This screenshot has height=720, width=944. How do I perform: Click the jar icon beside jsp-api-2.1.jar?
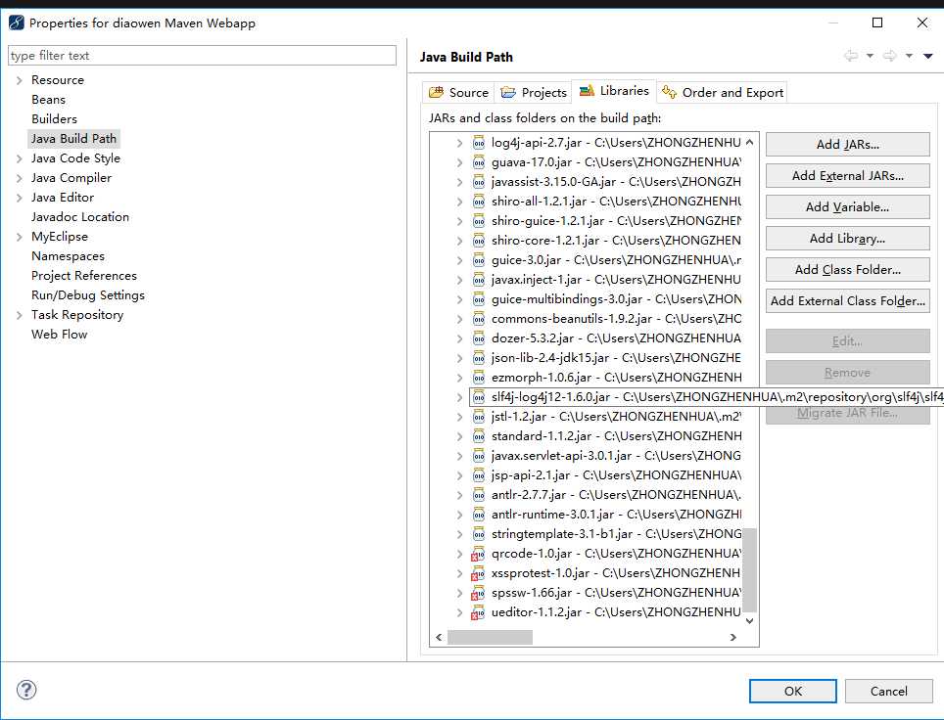[479, 475]
